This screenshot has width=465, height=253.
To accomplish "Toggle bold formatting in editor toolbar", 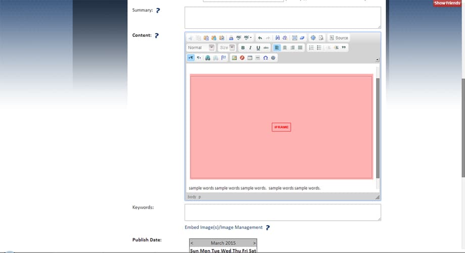I will 243,47.
